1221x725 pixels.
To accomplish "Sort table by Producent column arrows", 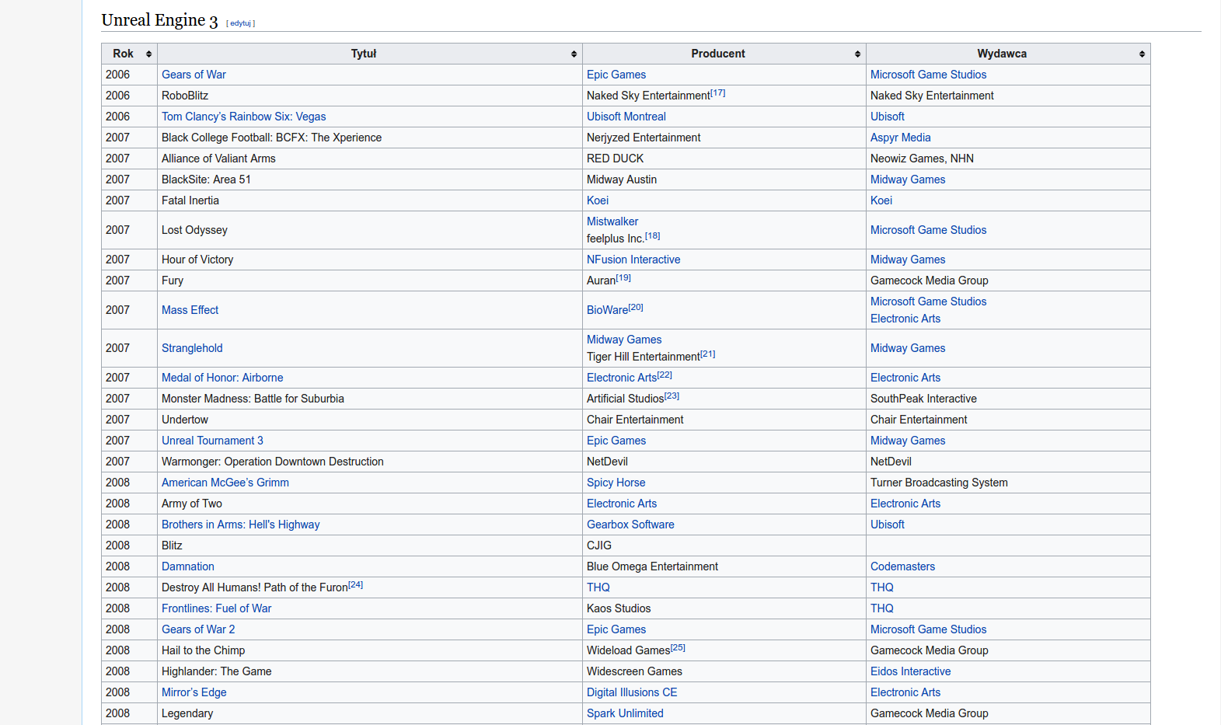I will click(857, 54).
